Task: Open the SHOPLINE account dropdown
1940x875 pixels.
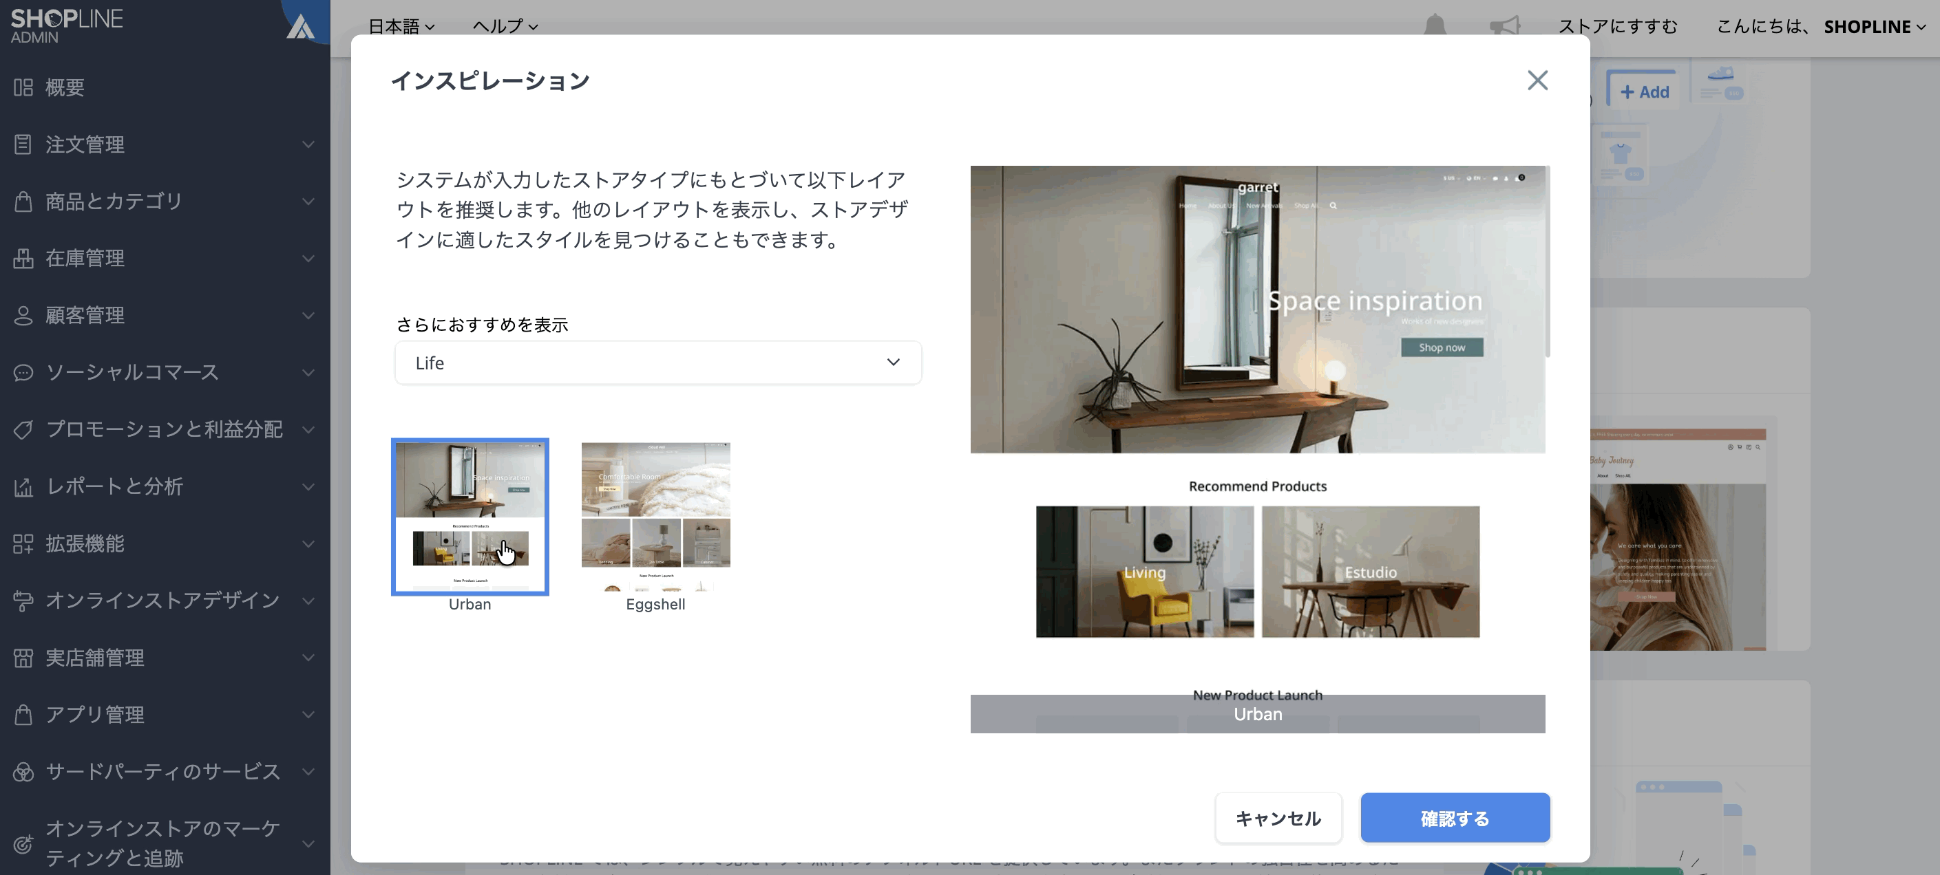Action: point(1875,26)
